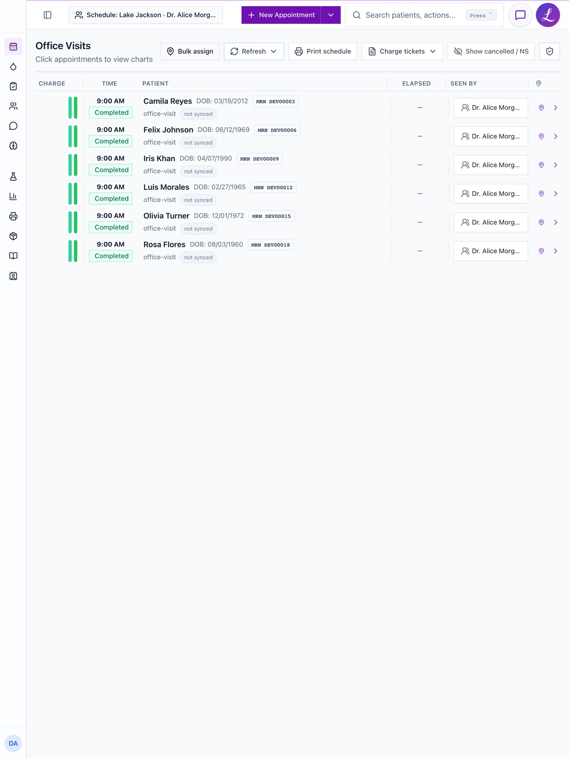Expand Felix Johnson row chevron
The height and width of the screenshot is (759, 569).
tap(555, 136)
